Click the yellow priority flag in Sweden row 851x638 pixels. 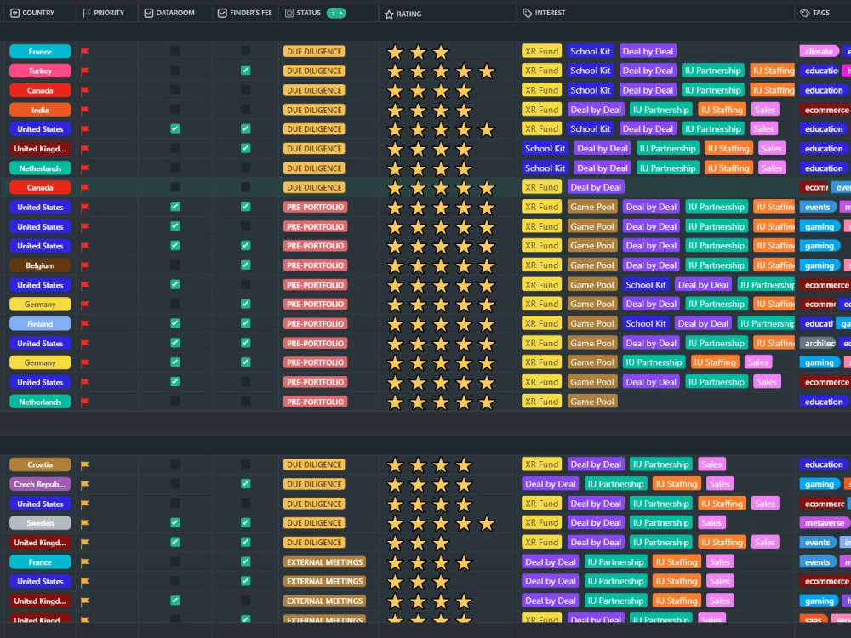[84, 523]
